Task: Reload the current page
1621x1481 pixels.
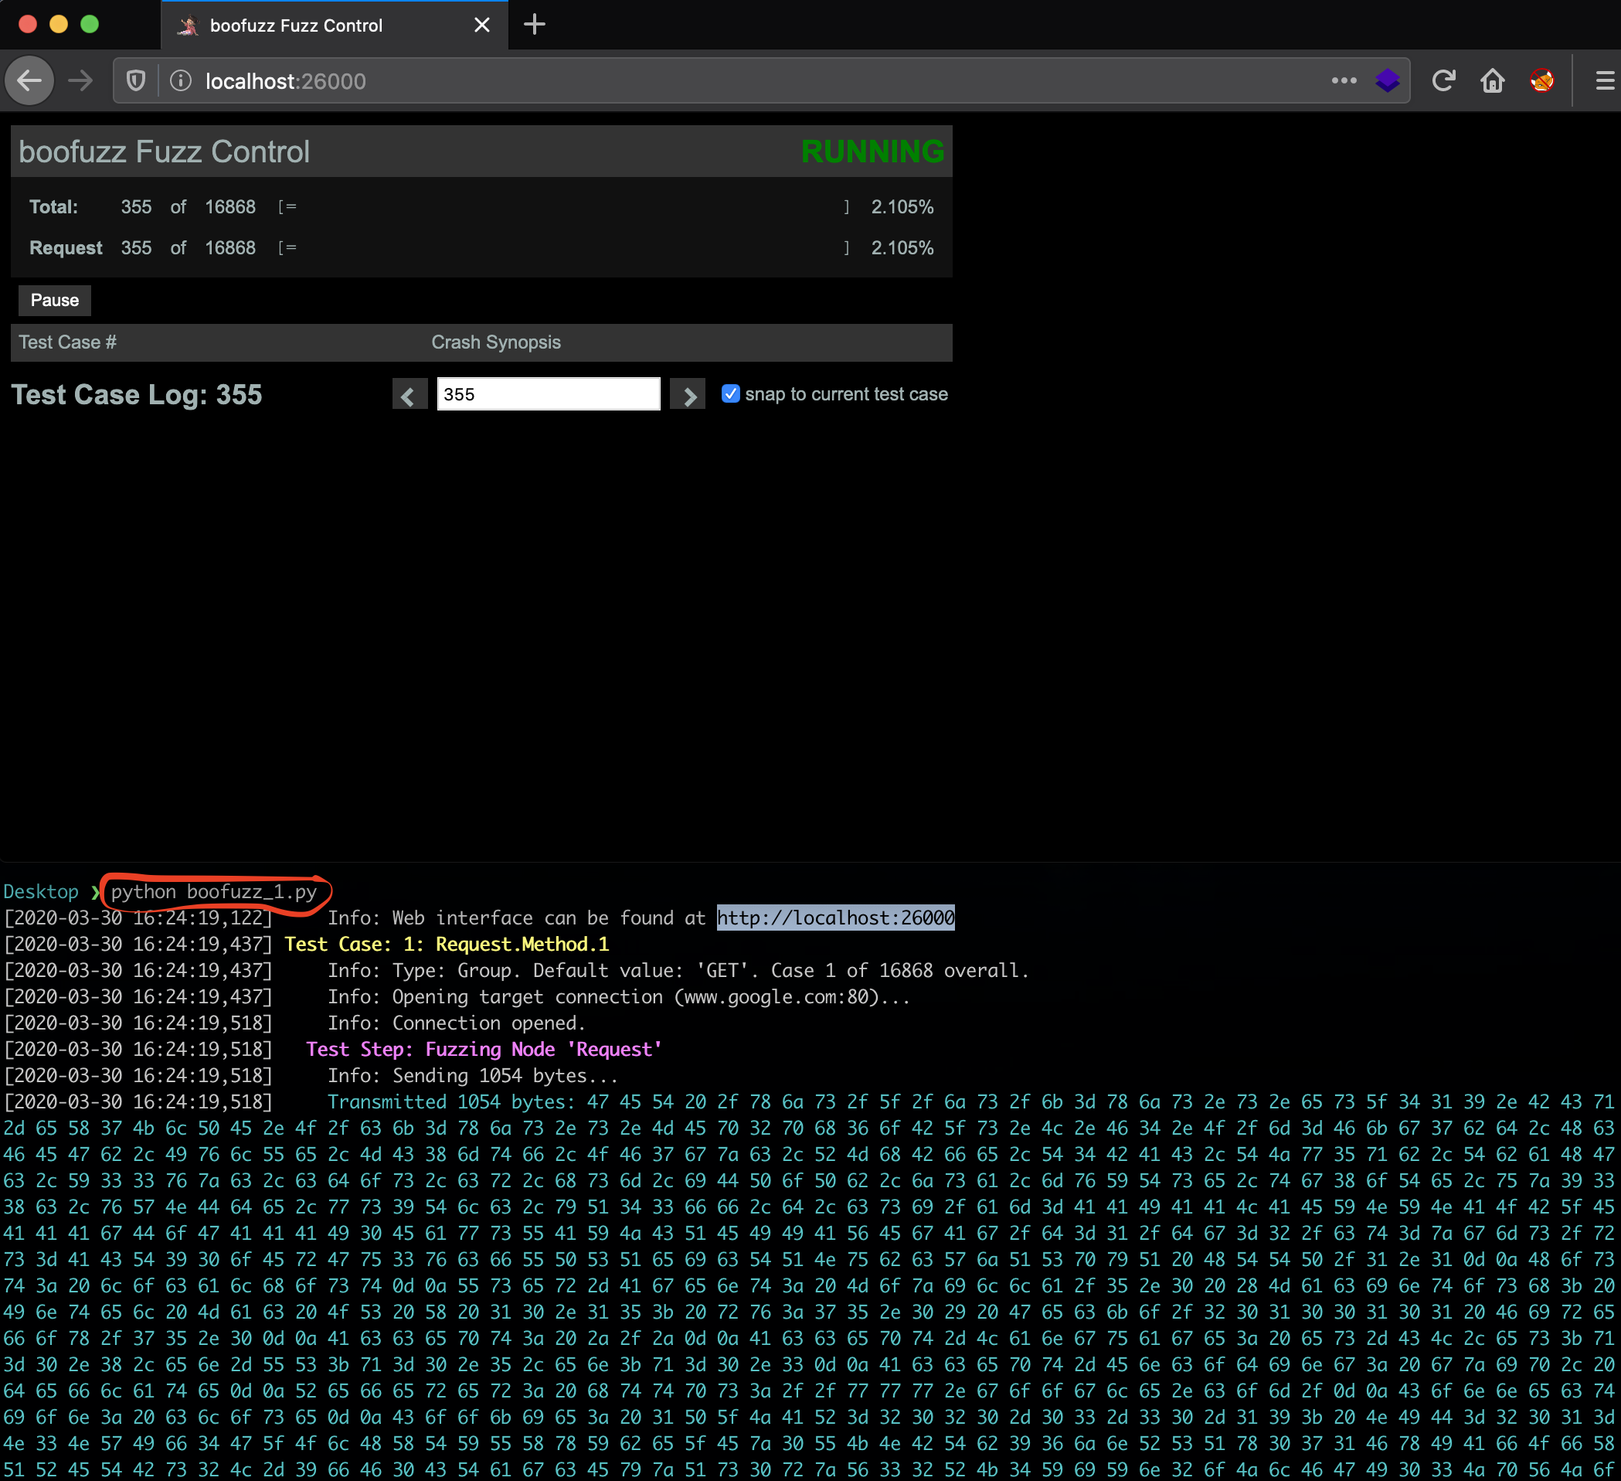Action: pos(1443,80)
